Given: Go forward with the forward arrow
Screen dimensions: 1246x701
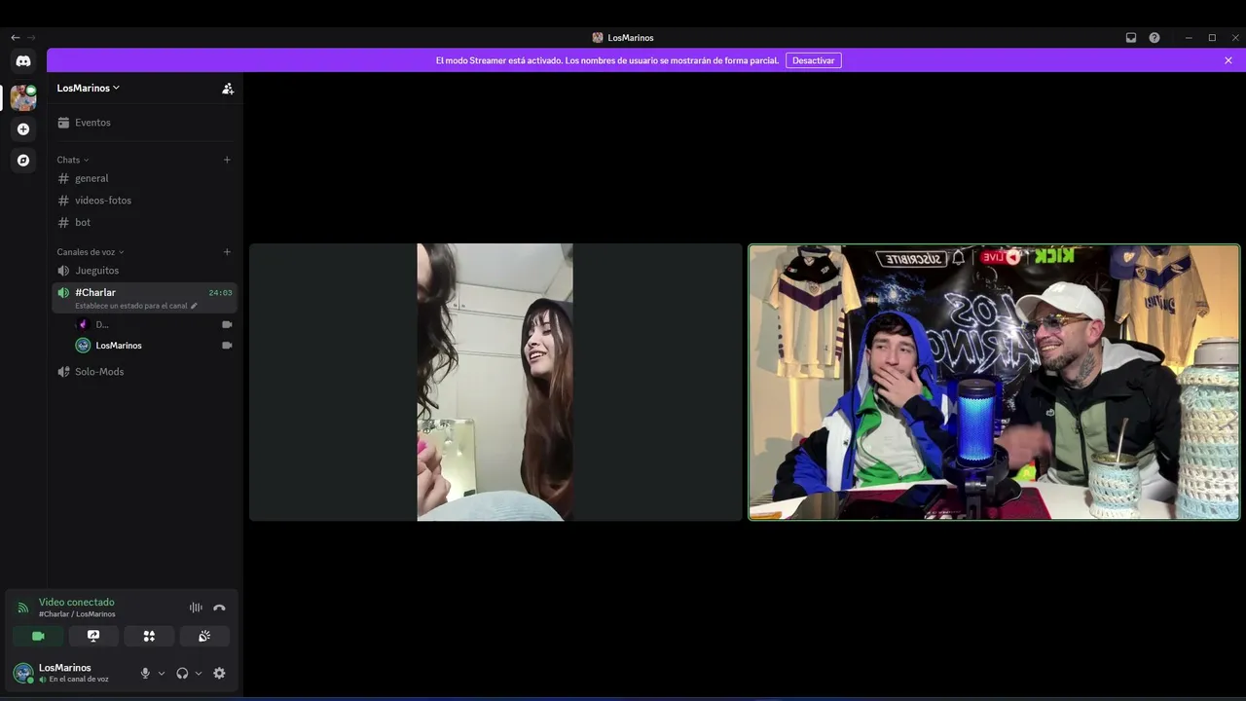Looking at the screenshot, I should click(x=31, y=38).
